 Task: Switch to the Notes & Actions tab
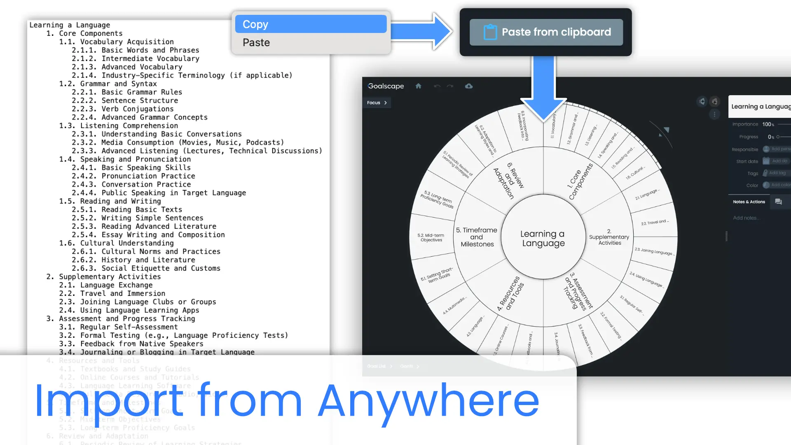click(x=749, y=201)
